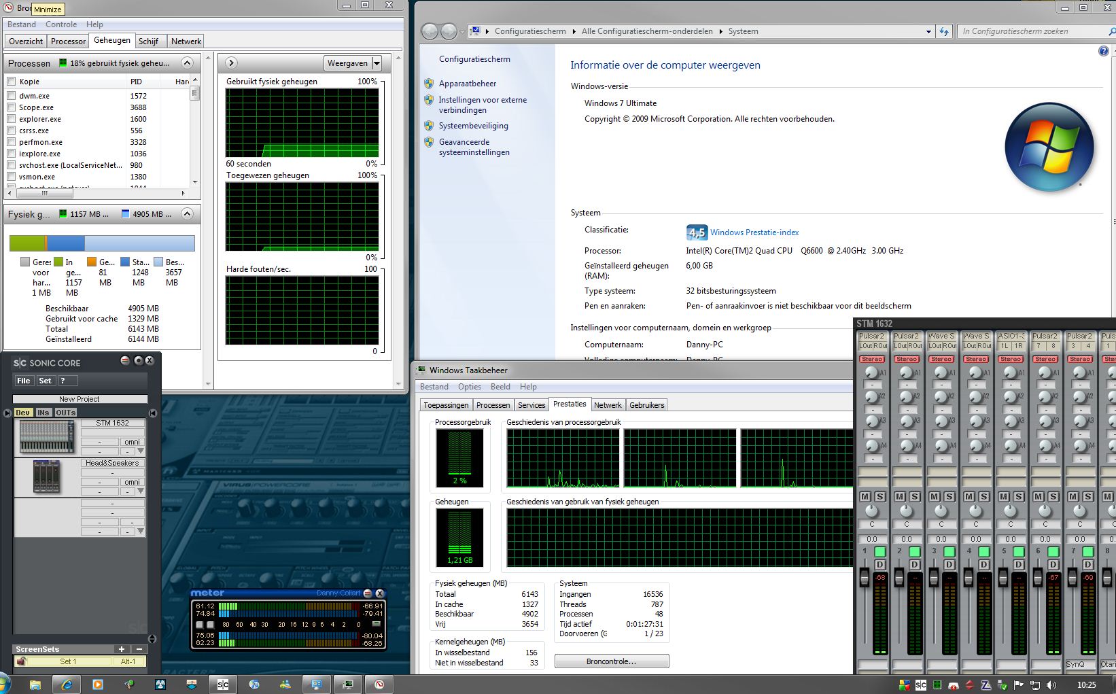Mute the first Pulsar2 channel on the STM 1632
Image resolution: width=1116 pixels, height=694 pixels.
tap(865, 496)
